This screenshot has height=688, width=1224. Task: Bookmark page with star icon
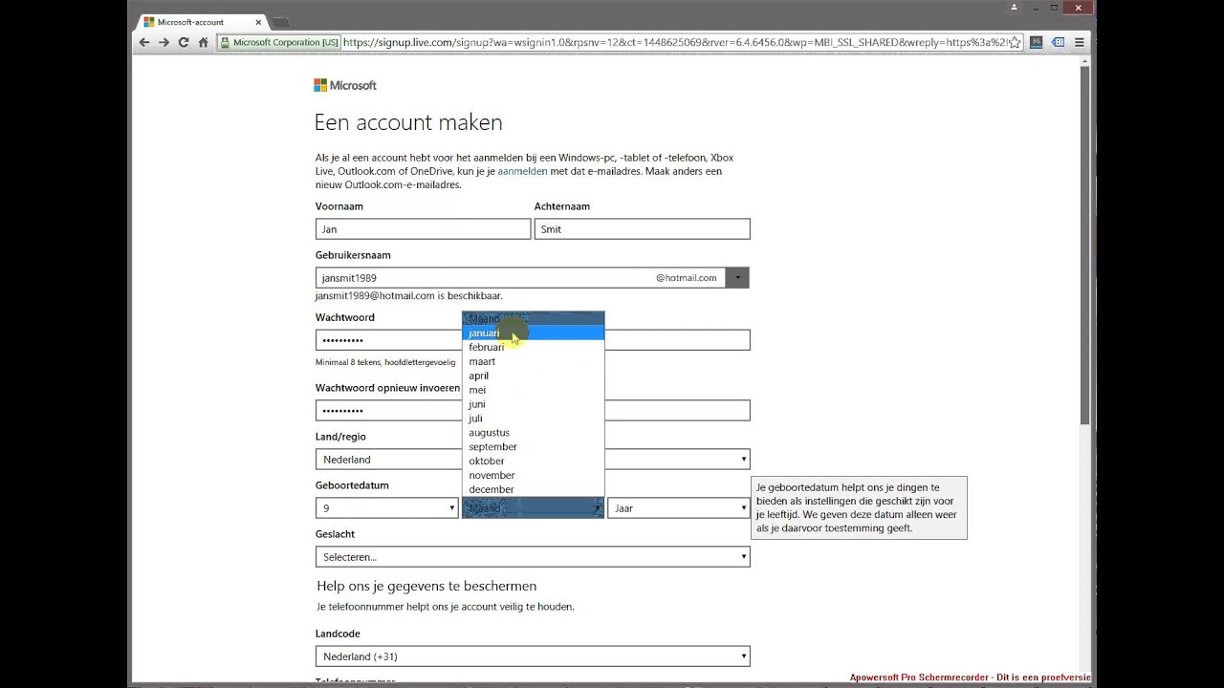point(1015,42)
